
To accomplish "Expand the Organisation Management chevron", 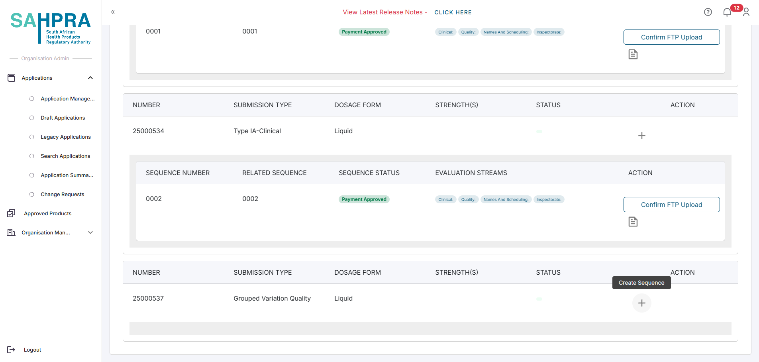I will pyautogui.click(x=90, y=232).
